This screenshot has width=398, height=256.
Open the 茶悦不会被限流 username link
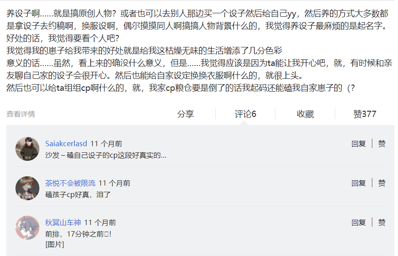[x=70, y=183]
